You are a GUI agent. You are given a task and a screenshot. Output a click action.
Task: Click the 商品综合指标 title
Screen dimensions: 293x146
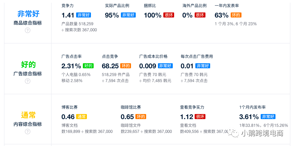pyautogui.click(x=28, y=23)
